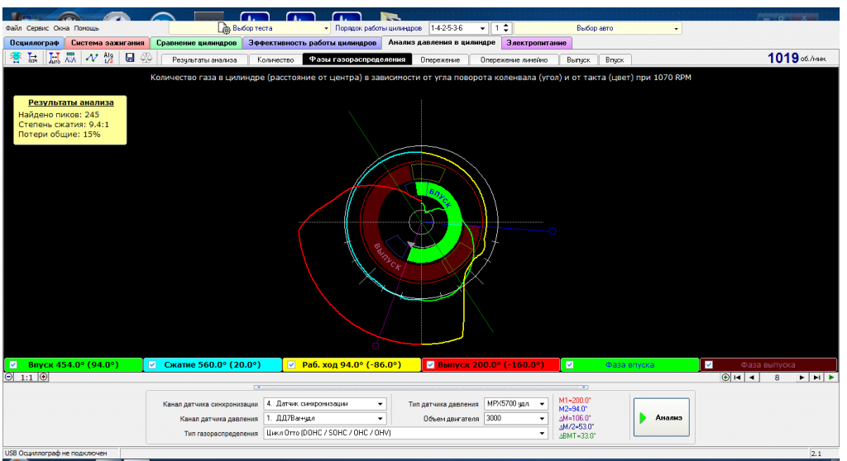Open the Выпуск sub-tab
This screenshot has height=461, width=847.
tap(578, 60)
